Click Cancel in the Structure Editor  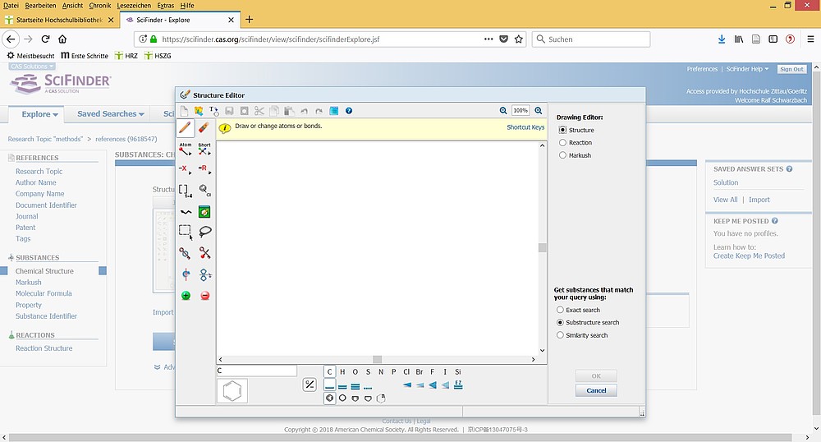[x=596, y=390]
